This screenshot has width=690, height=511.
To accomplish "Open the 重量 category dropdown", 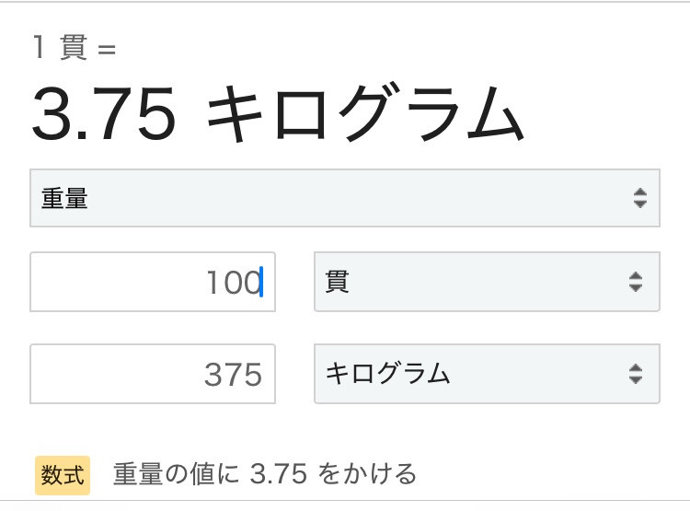I will pyautogui.click(x=345, y=198).
